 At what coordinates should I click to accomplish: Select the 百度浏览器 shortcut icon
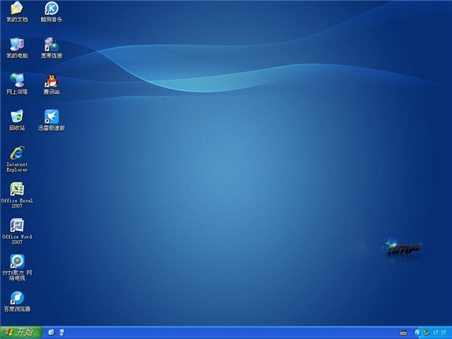coord(17,302)
